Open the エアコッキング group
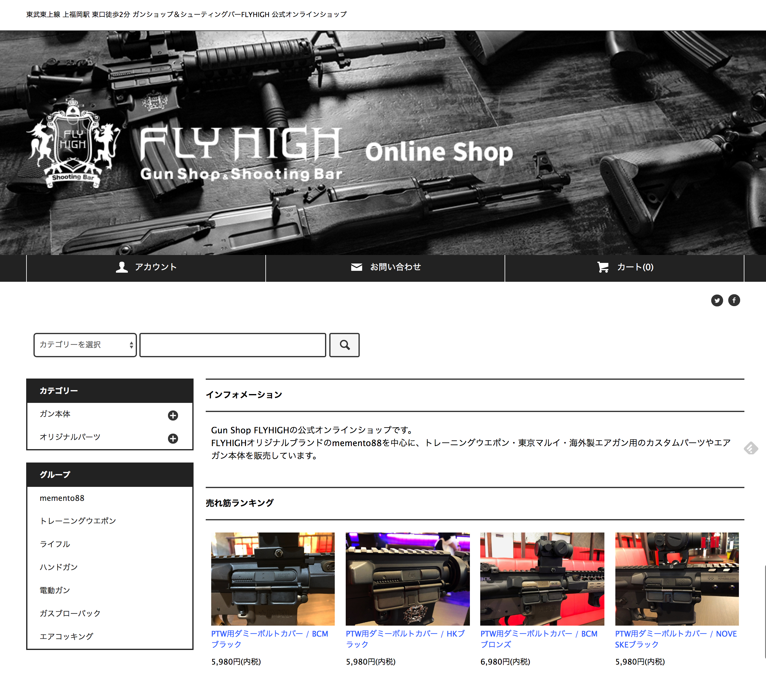The image size is (766, 674). tap(66, 636)
